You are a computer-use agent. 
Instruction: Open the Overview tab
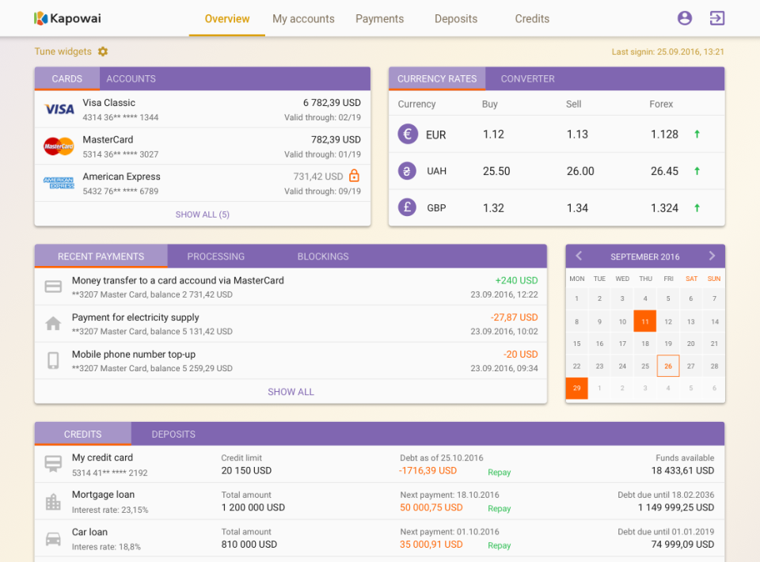click(227, 19)
